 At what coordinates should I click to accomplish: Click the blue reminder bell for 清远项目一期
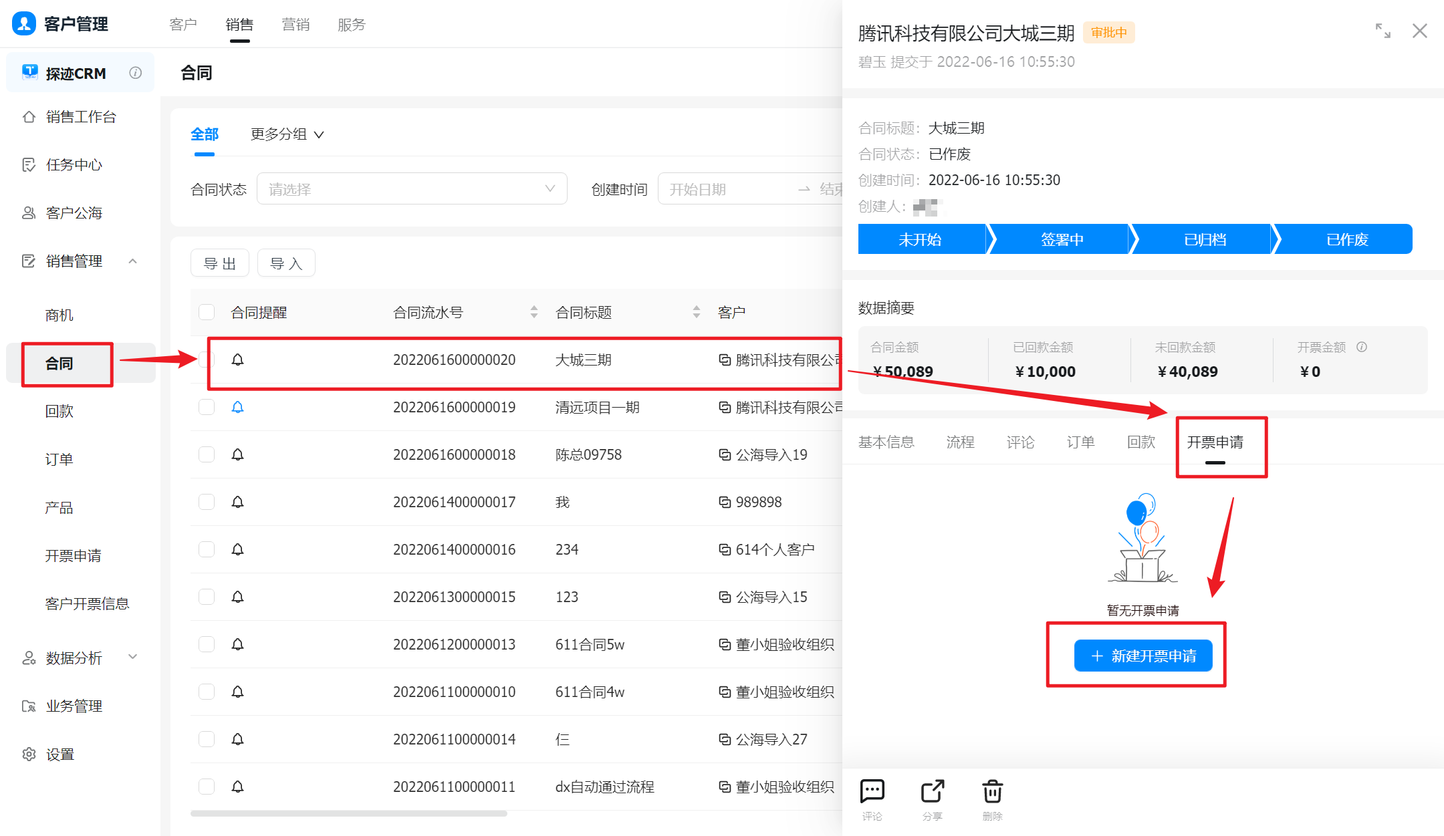[237, 407]
